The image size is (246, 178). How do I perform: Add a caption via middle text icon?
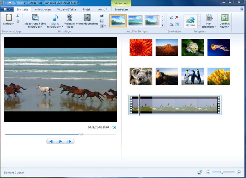pyautogui.click(x=102, y=21)
